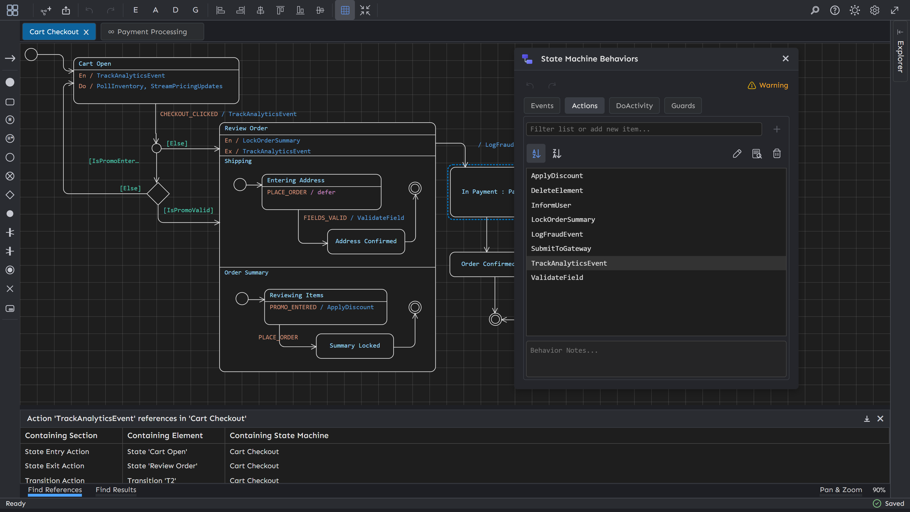Image resolution: width=910 pixels, height=512 pixels.
Task: Click the Find References tab
Action: click(x=55, y=490)
